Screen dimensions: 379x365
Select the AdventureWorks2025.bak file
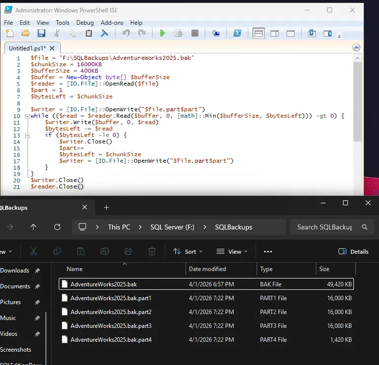206,284
